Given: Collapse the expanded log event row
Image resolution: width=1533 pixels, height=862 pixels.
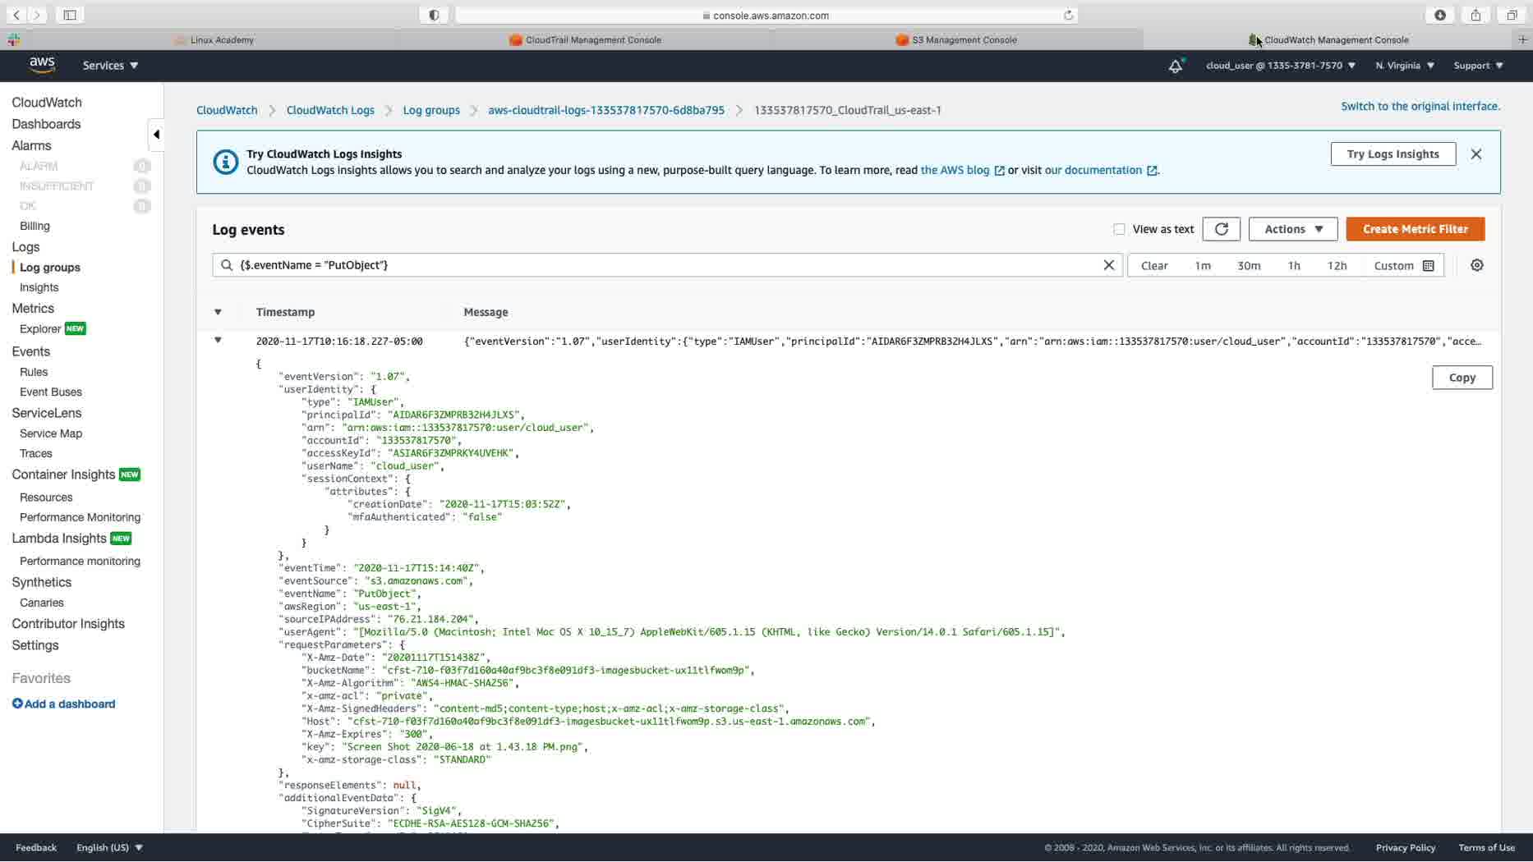Looking at the screenshot, I should pos(218,340).
